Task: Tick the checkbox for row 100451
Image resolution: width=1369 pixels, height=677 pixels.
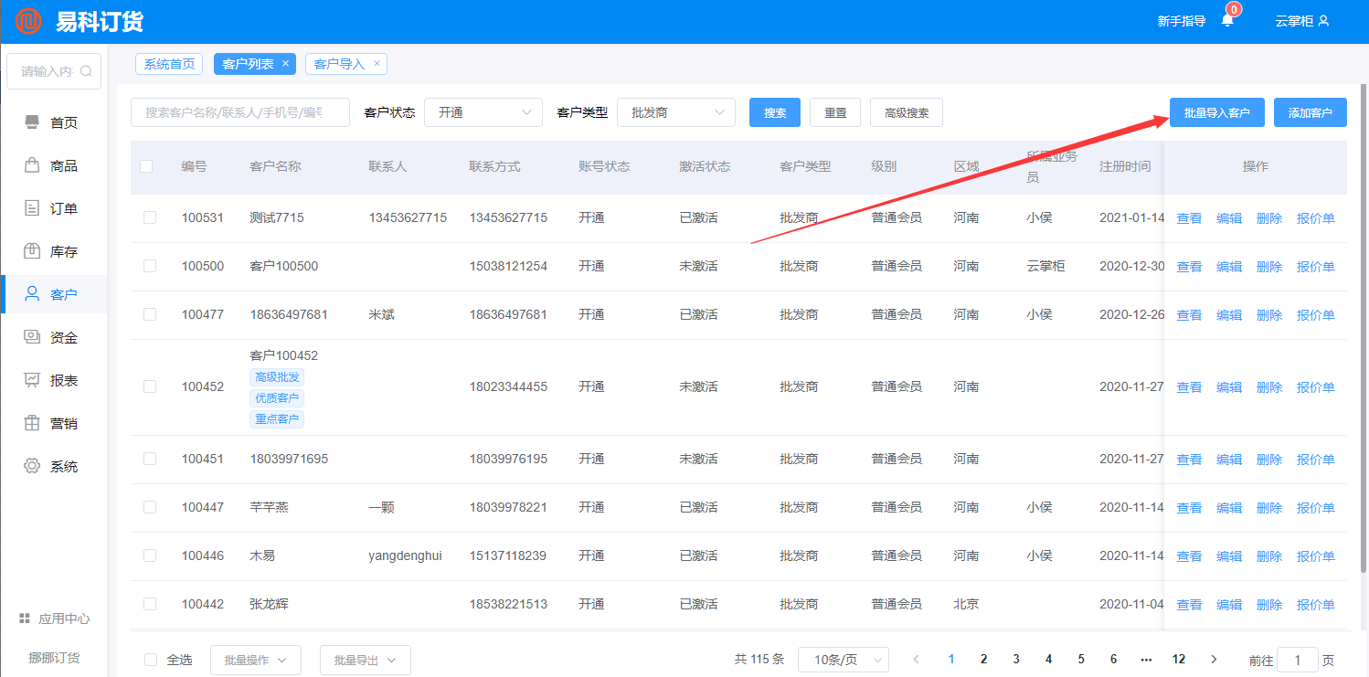Action: click(x=150, y=459)
